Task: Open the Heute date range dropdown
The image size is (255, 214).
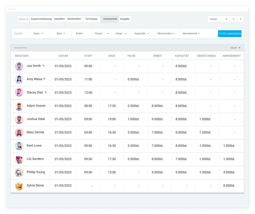Action: pos(219,19)
